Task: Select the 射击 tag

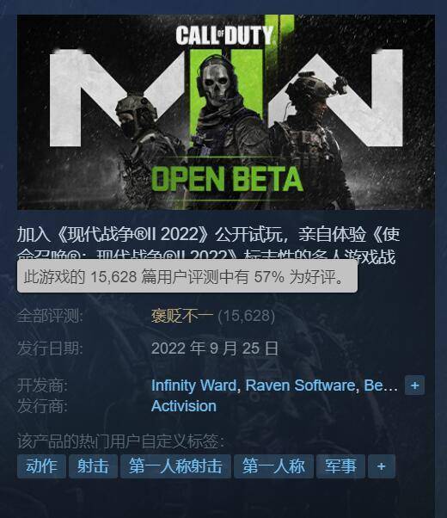Action: point(93,466)
